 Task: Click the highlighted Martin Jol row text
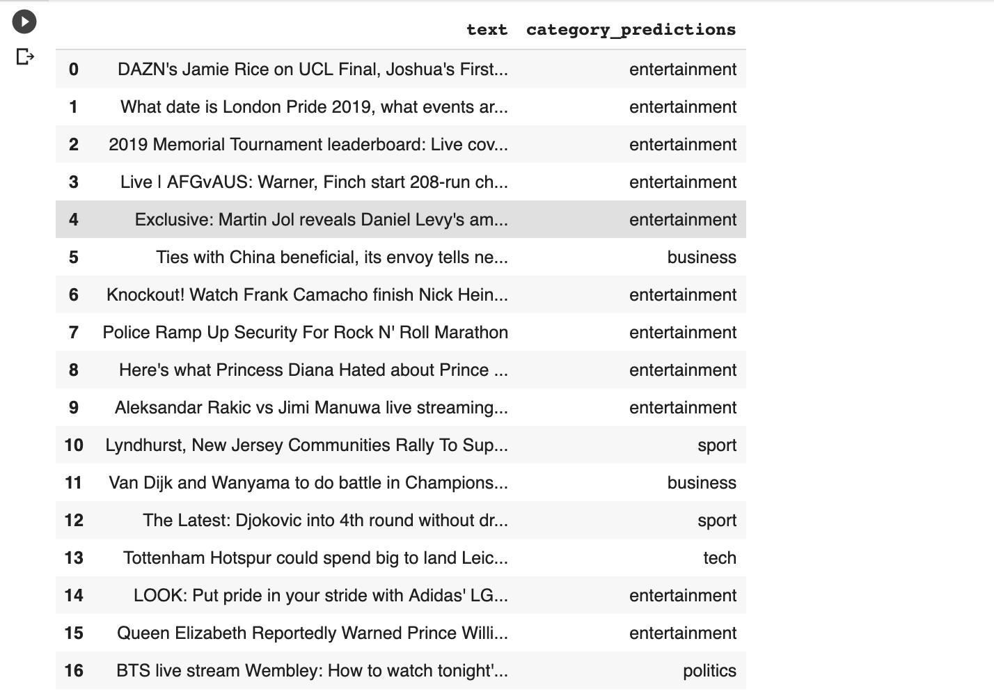321,220
